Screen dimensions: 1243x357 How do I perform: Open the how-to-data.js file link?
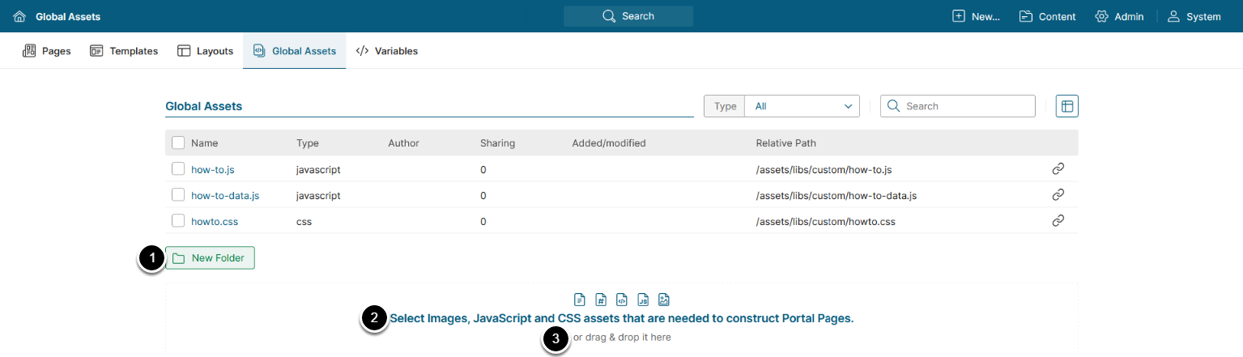click(225, 195)
